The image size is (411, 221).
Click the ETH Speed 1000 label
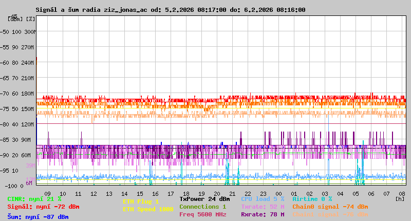(x=148, y=209)
